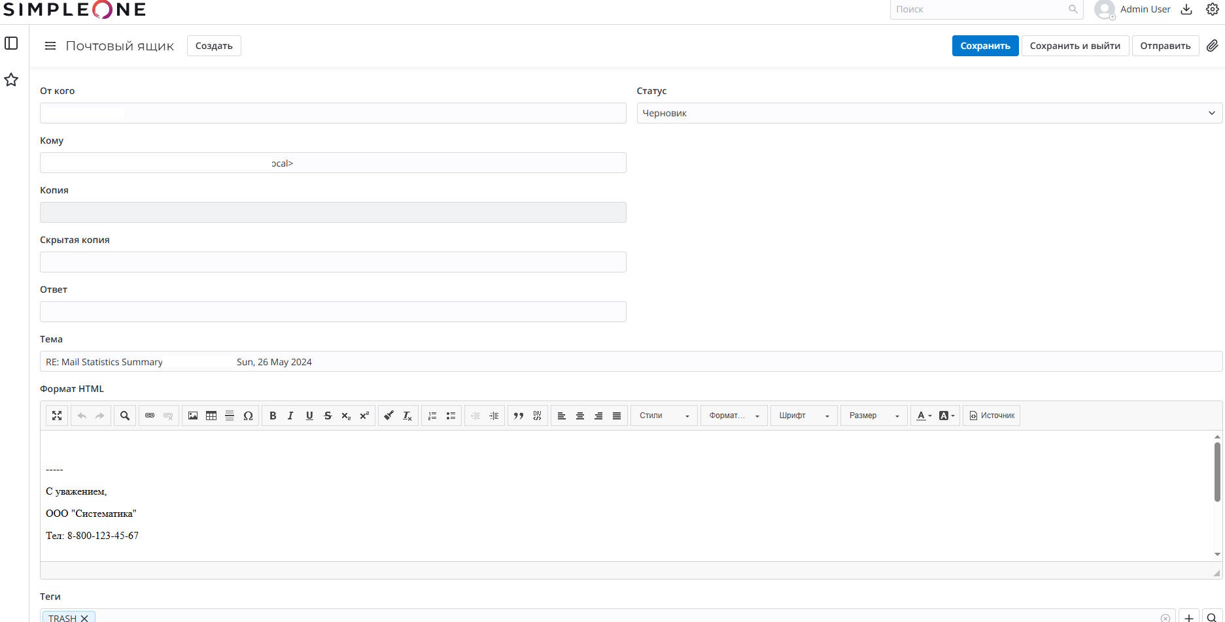
Task: Toggle the Источник source view
Action: (x=992, y=416)
